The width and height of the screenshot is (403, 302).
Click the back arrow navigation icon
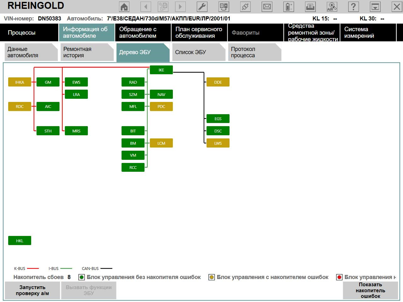tap(145, 7)
